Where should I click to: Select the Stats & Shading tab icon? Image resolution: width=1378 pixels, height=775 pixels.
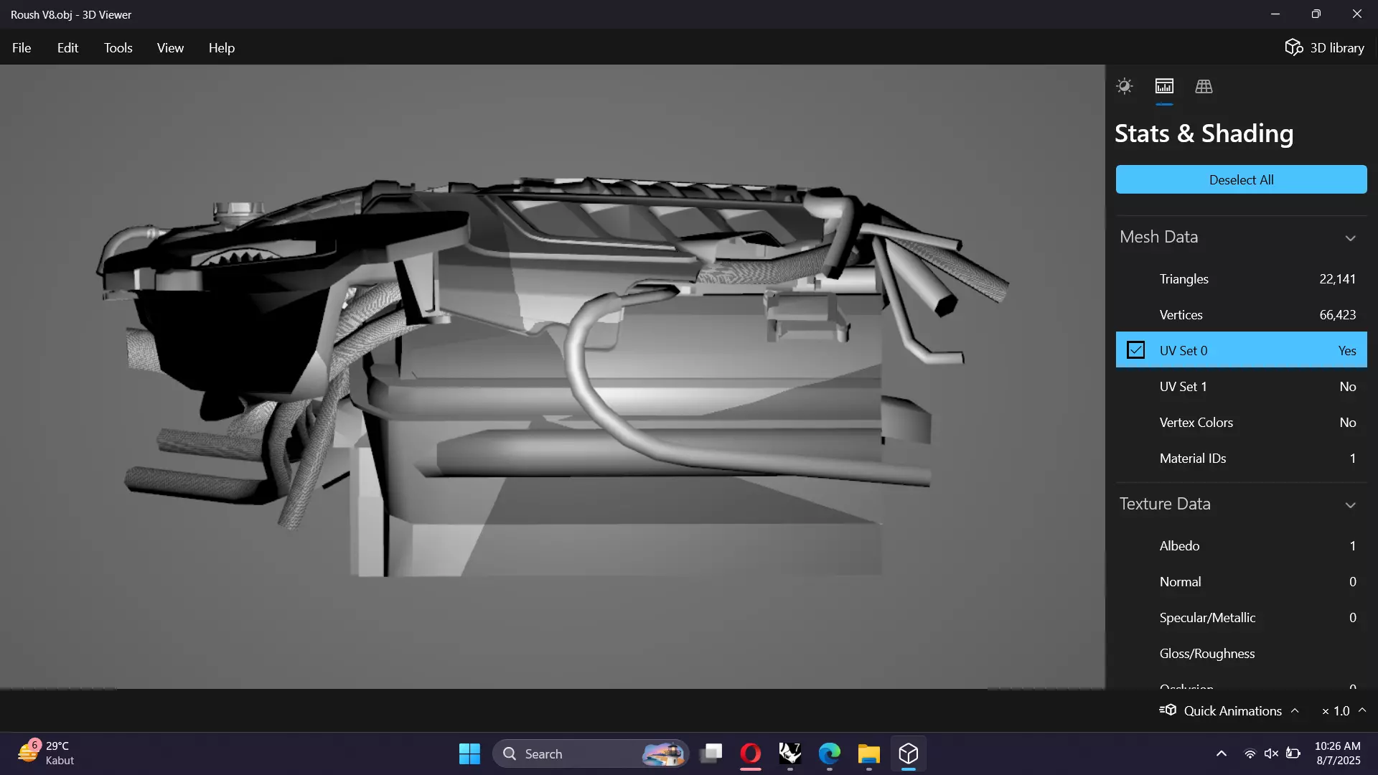coord(1164,86)
